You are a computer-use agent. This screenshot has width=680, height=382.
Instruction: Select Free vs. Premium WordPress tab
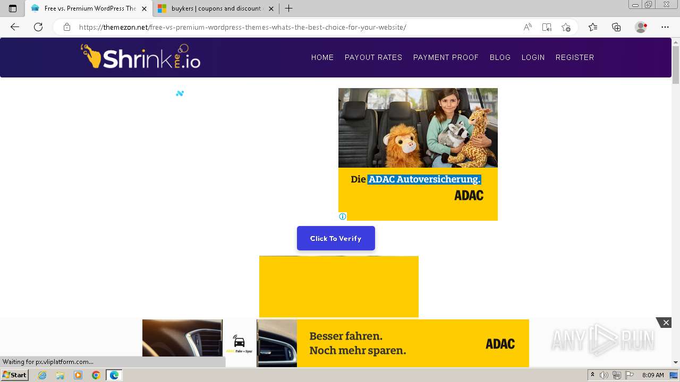[88, 8]
